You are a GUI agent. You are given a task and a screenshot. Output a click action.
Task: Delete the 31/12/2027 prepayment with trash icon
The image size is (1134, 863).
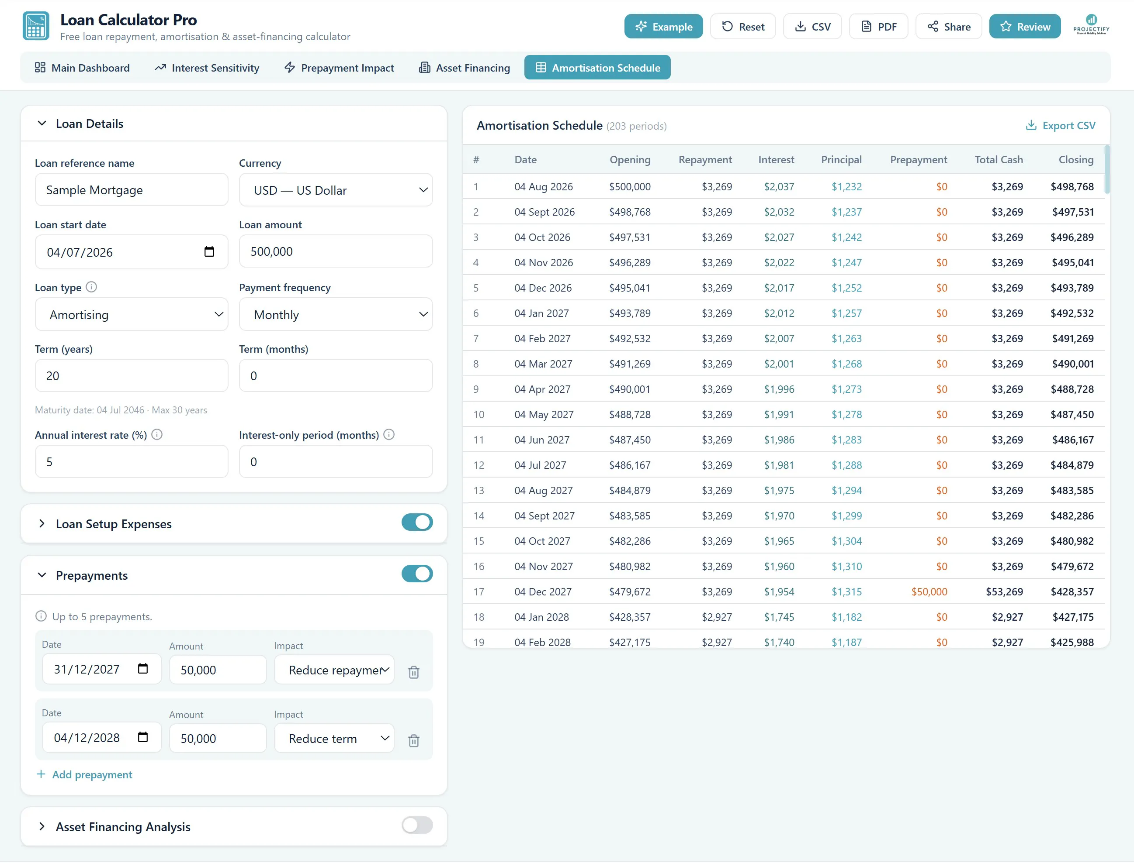414,672
